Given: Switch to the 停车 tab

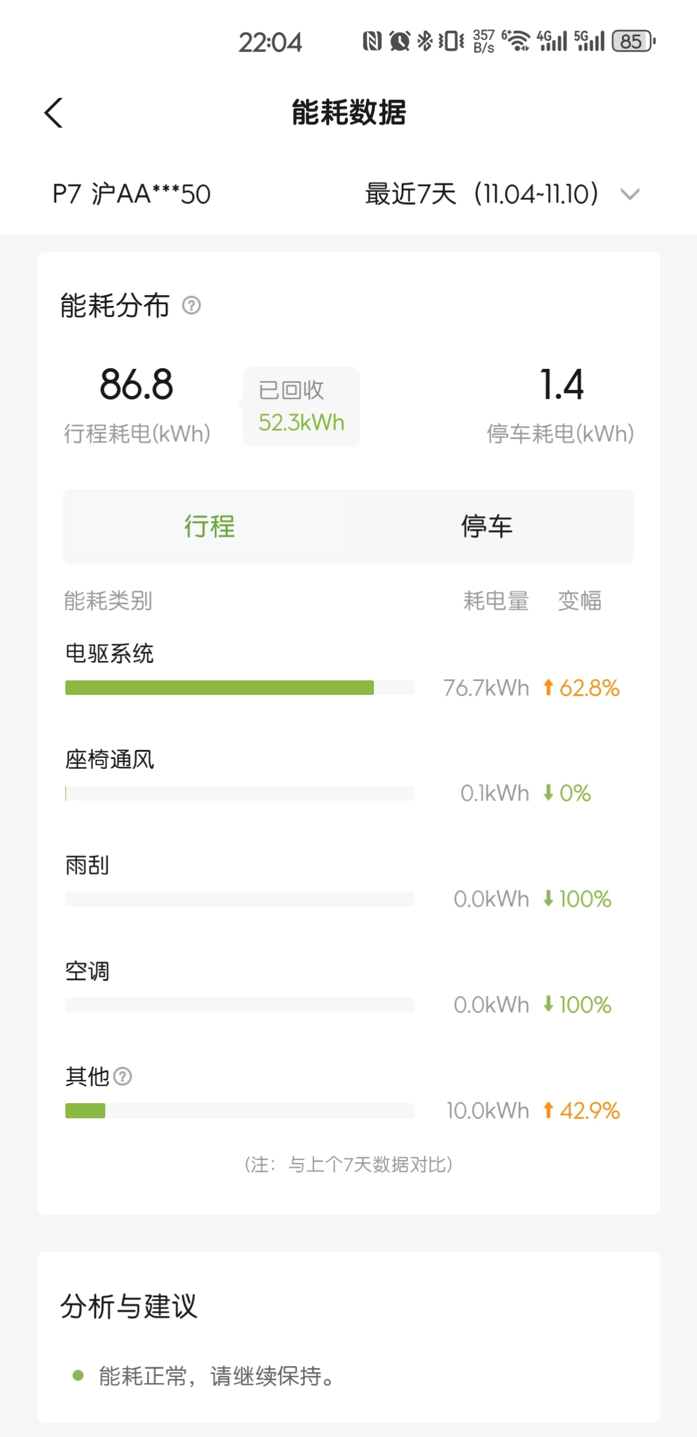Looking at the screenshot, I should tap(487, 526).
